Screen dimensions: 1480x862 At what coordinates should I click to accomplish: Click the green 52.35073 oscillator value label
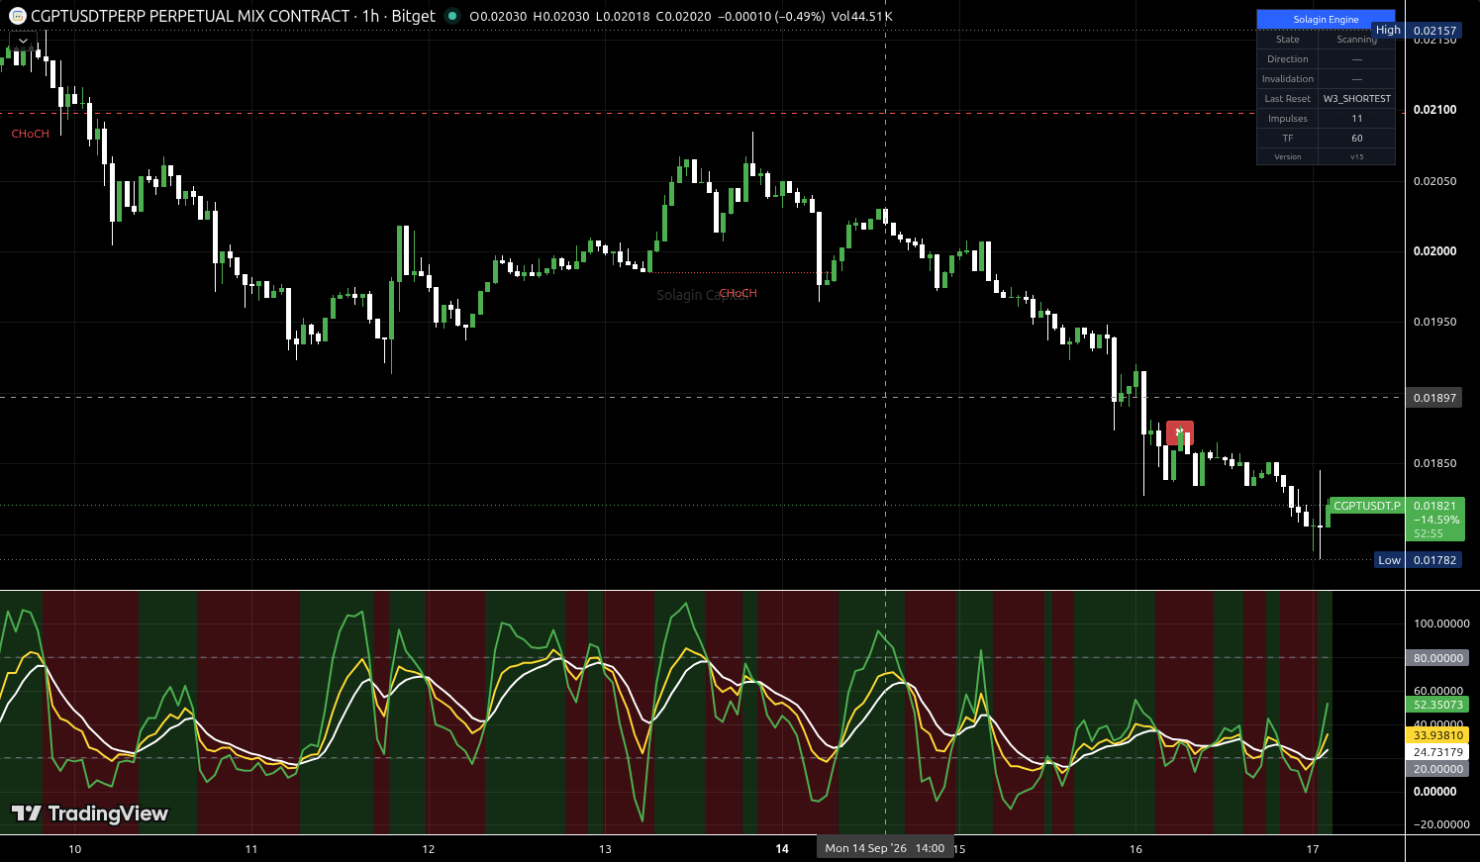point(1438,705)
